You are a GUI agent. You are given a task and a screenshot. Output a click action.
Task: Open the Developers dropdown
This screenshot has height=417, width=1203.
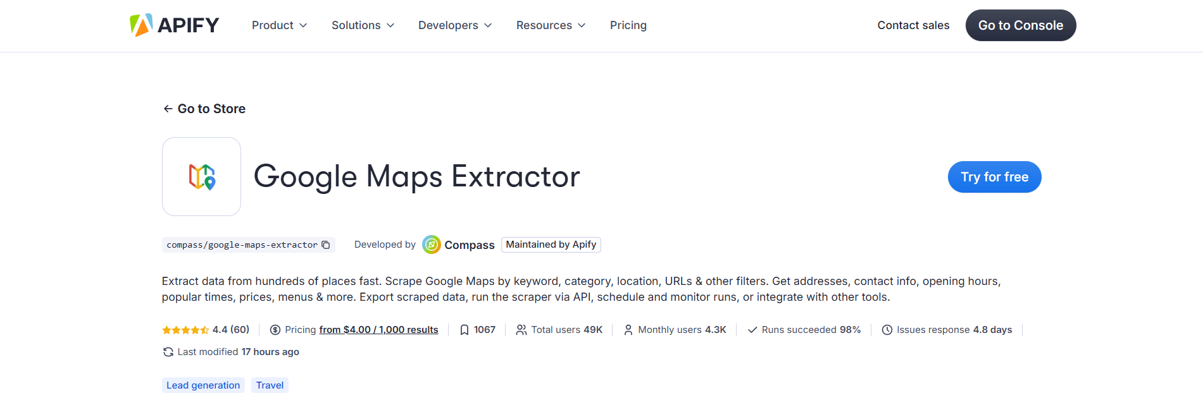tap(455, 25)
